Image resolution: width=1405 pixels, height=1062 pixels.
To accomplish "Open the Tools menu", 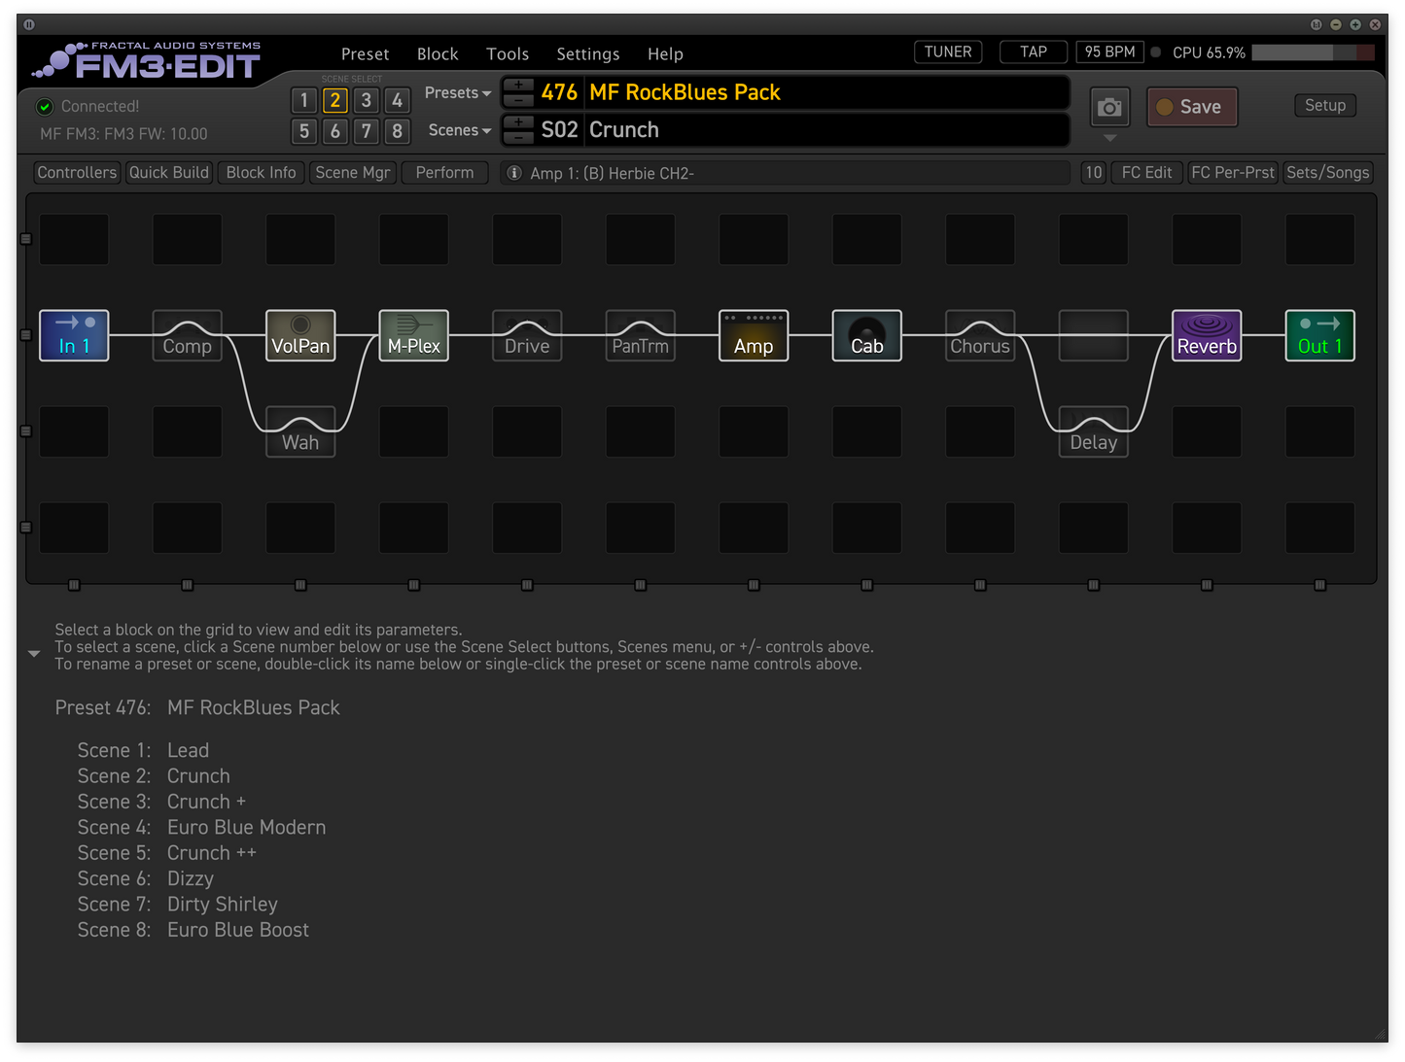I will point(507,53).
